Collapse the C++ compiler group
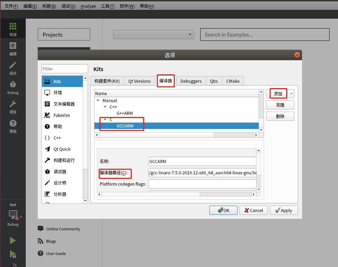 105,107
